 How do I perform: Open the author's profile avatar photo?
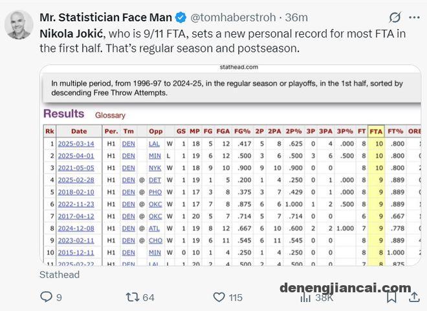click(19, 25)
